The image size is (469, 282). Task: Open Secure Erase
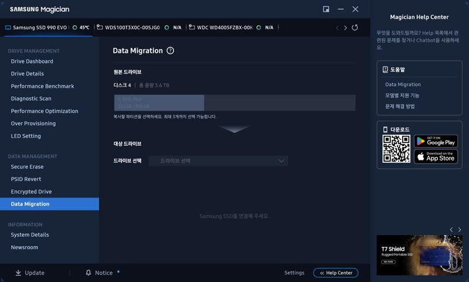point(27,167)
